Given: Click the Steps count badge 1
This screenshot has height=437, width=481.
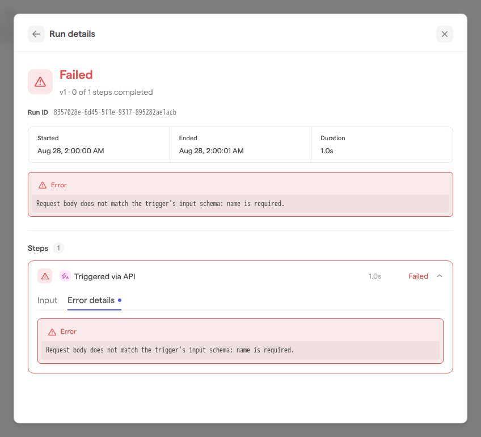Looking at the screenshot, I should [58, 248].
